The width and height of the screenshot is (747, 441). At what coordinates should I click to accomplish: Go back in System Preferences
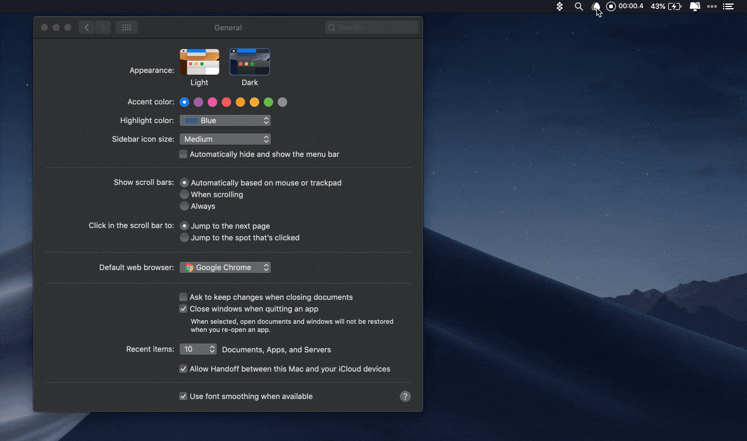click(87, 27)
